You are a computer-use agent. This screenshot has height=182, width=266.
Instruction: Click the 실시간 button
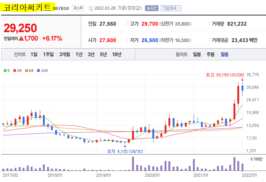coord(152,8)
